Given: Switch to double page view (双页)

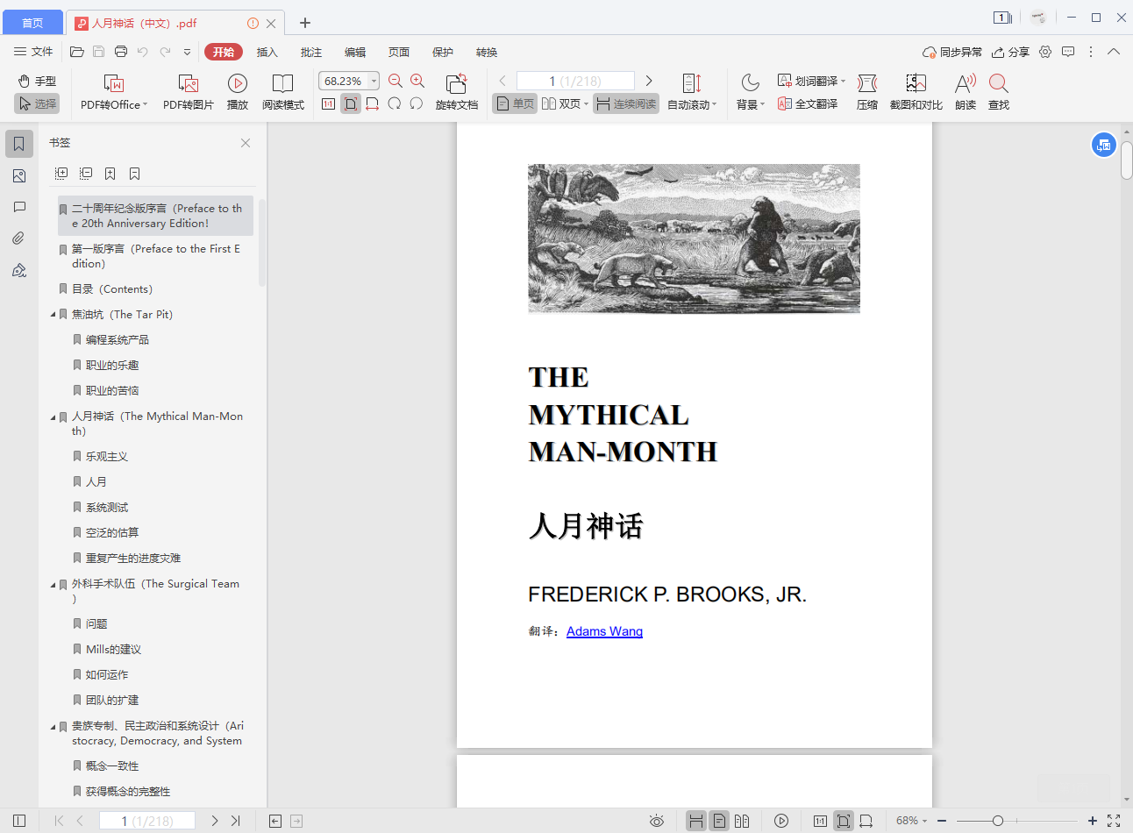Looking at the screenshot, I should [565, 103].
